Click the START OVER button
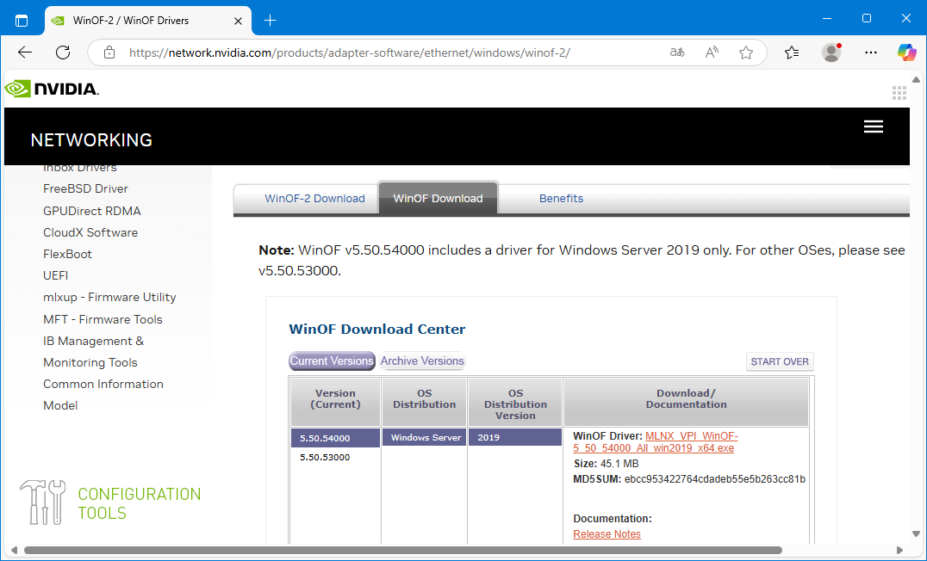Viewport: 927px width, 561px height. [x=779, y=362]
